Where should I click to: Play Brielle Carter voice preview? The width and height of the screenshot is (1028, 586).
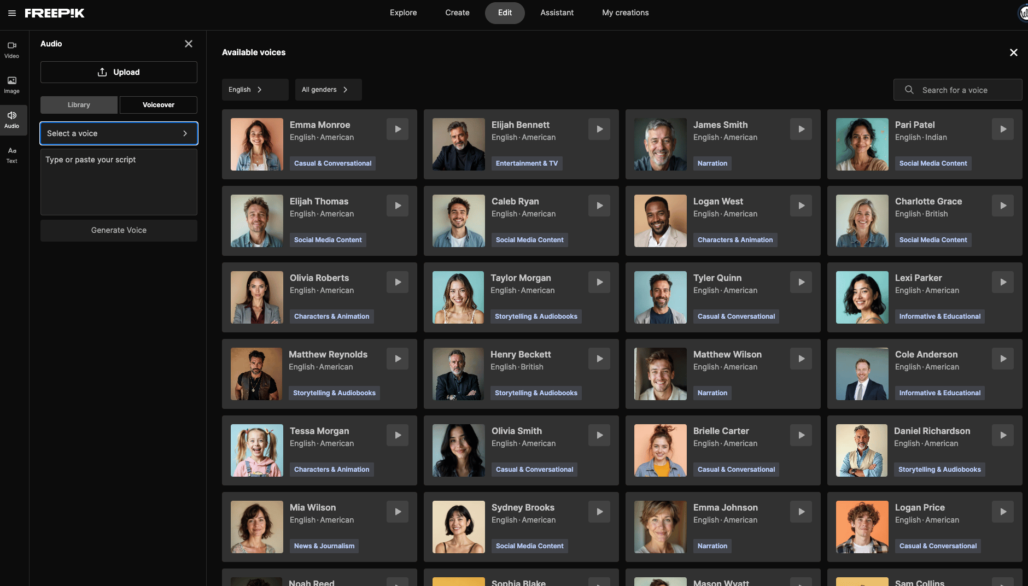(802, 435)
